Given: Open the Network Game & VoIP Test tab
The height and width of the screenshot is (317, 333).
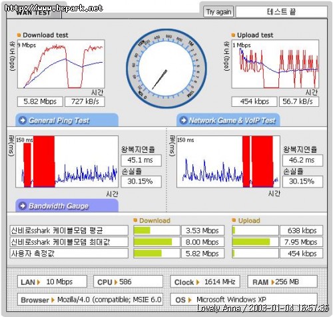Looking at the screenshot, I should pos(228,120).
